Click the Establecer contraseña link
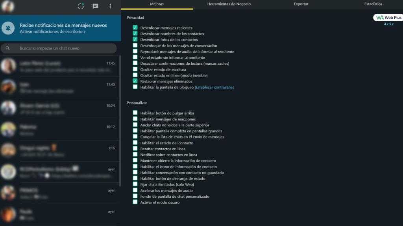Image resolution: width=403 pixels, height=226 pixels. (x=214, y=87)
